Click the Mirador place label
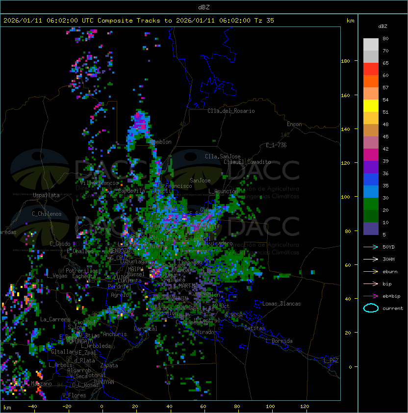This screenshot has width=408, height=413. point(207,332)
